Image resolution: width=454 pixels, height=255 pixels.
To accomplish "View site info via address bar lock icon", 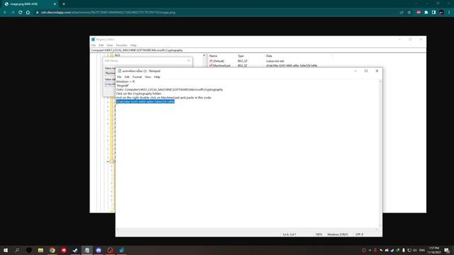I will coord(37,13).
